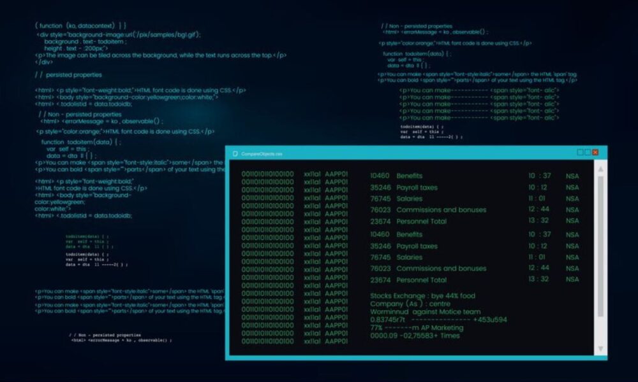Click the Company (As) : centre line
This screenshot has height=382, width=638.
click(410, 304)
